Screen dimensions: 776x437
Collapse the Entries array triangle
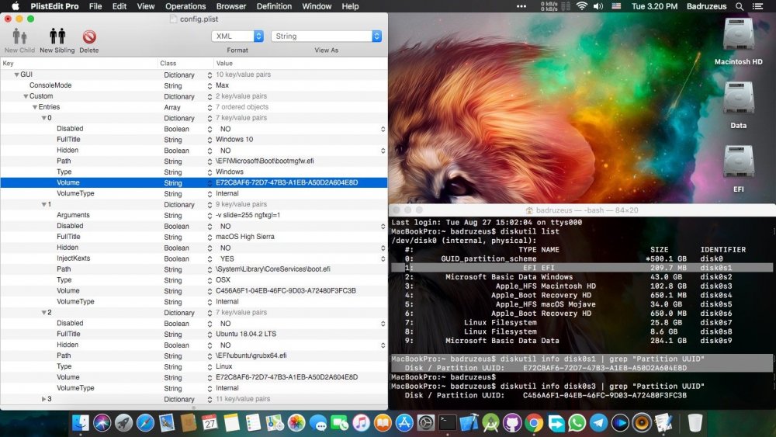(x=35, y=107)
